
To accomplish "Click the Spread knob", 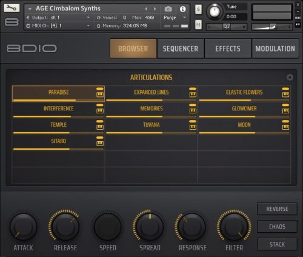I will click(150, 227).
